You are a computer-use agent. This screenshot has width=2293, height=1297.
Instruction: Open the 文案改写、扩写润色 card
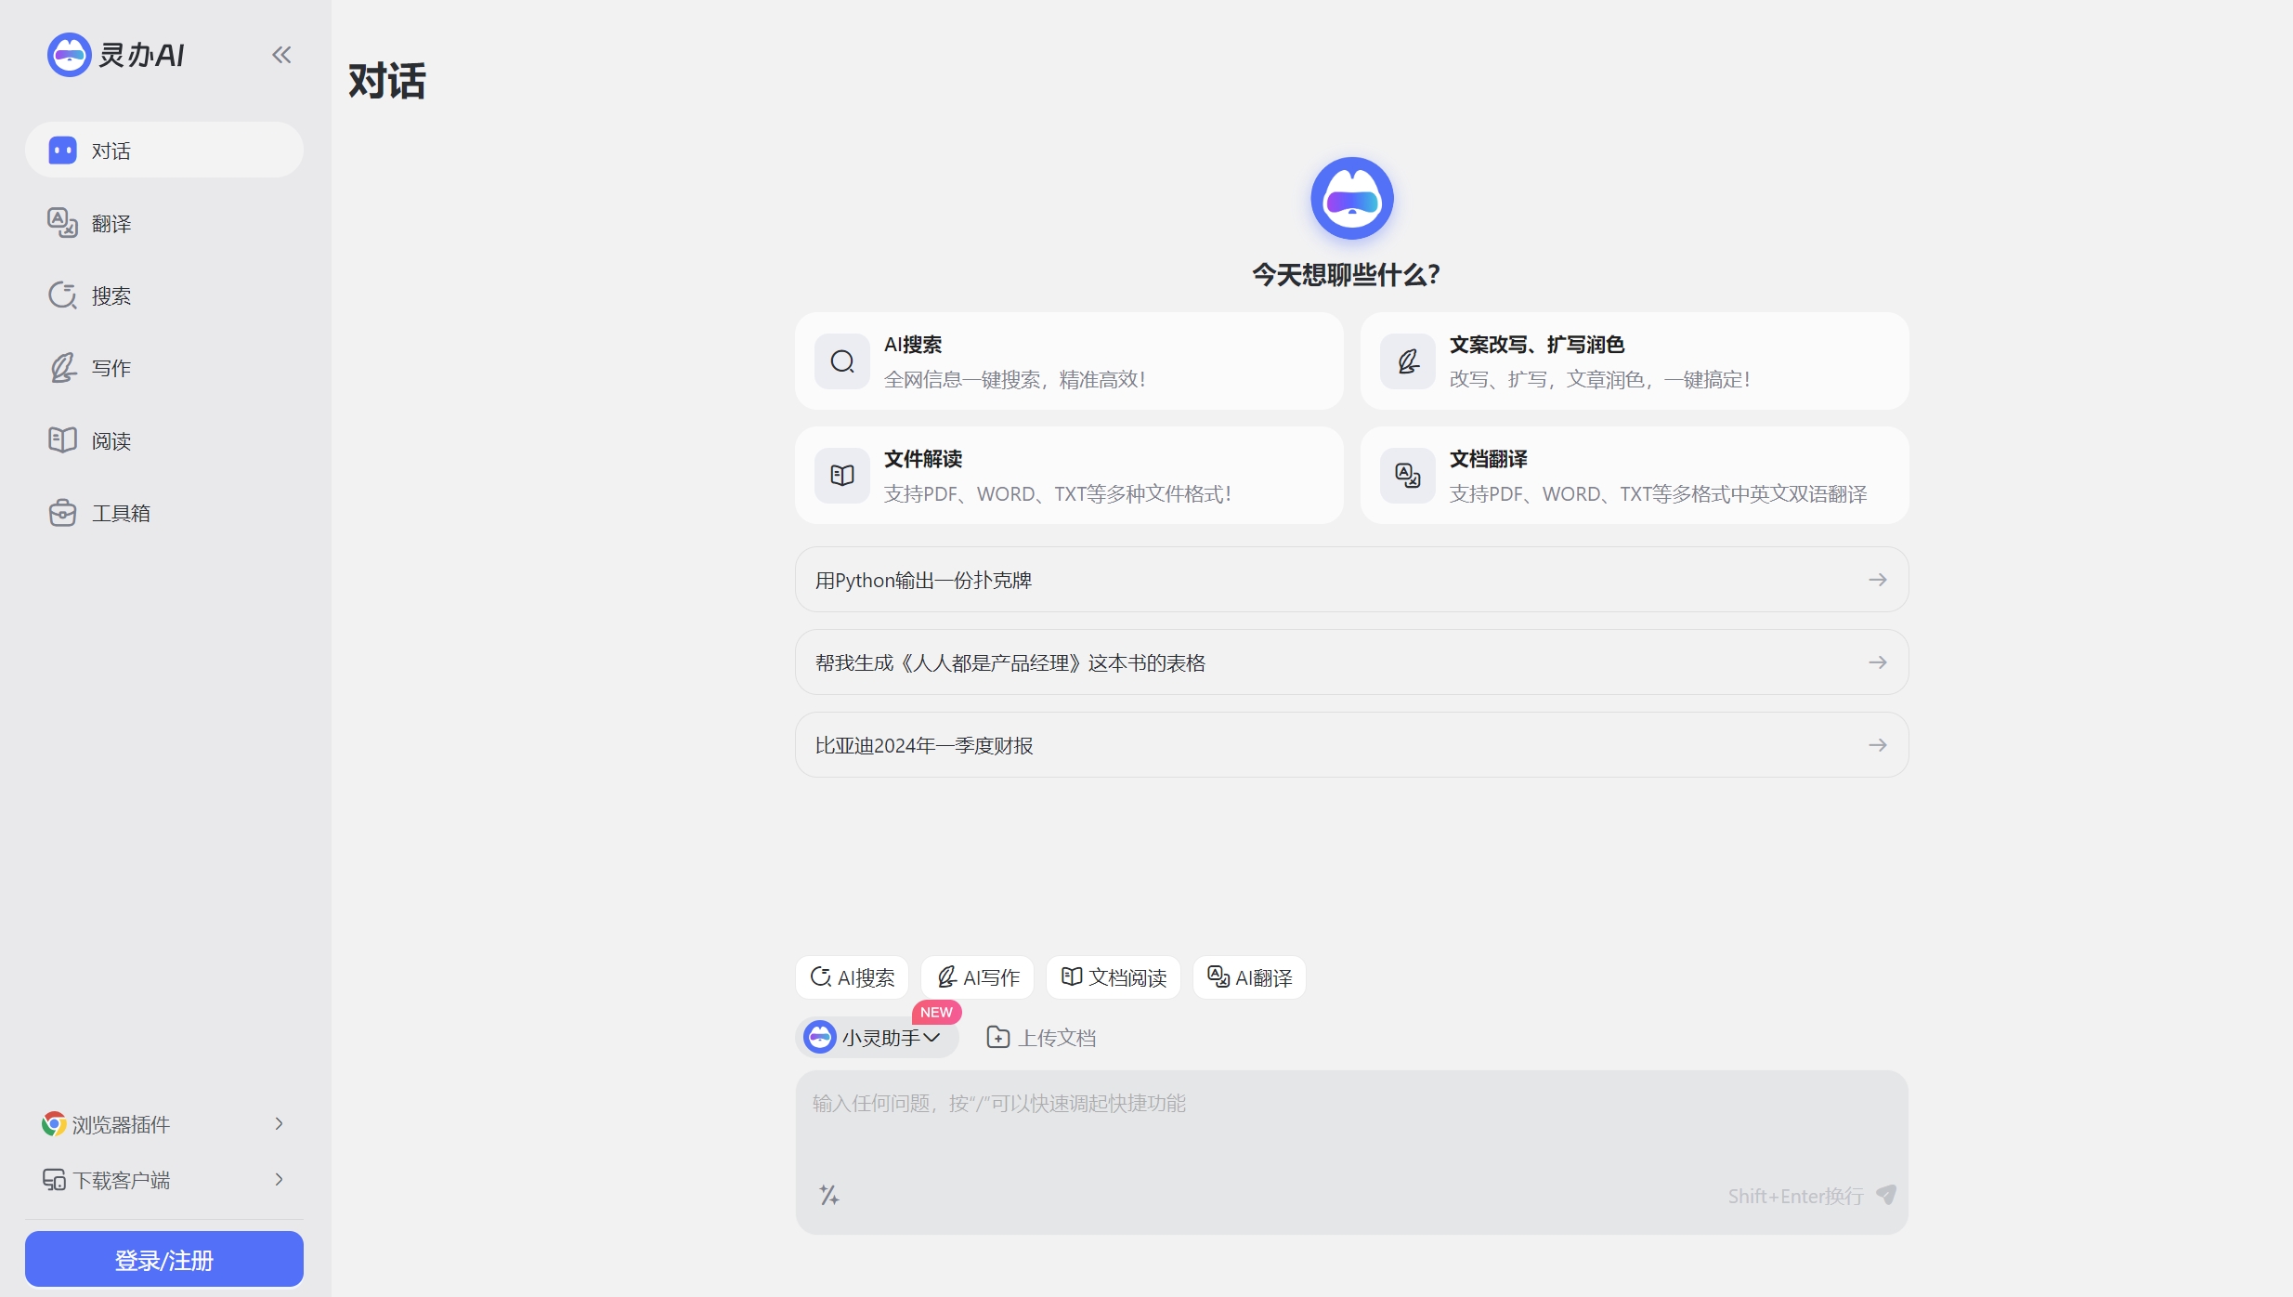[x=1635, y=361]
